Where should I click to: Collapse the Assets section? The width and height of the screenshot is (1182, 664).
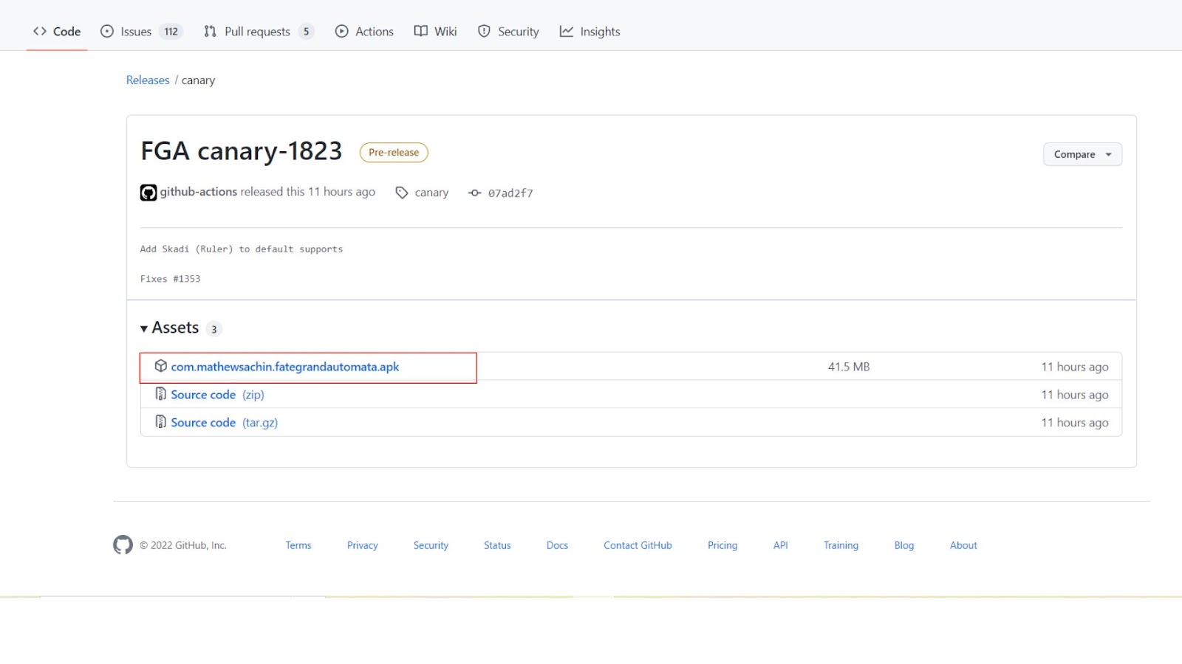click(169, 328)
